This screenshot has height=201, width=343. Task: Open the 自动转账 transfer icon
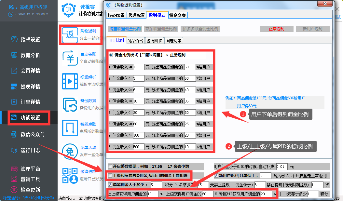point(70,58)
